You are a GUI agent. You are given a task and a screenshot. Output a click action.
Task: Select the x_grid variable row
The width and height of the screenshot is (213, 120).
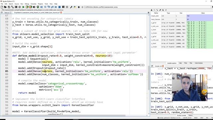[x=182, y=23]
